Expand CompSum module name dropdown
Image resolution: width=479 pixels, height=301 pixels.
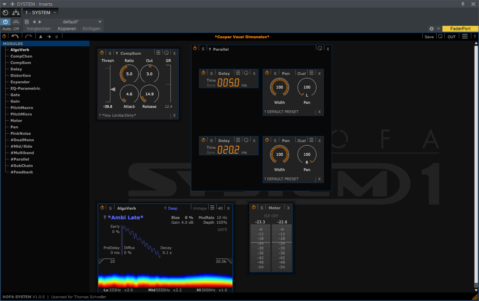pyautogui.click(x=117, y=53)
